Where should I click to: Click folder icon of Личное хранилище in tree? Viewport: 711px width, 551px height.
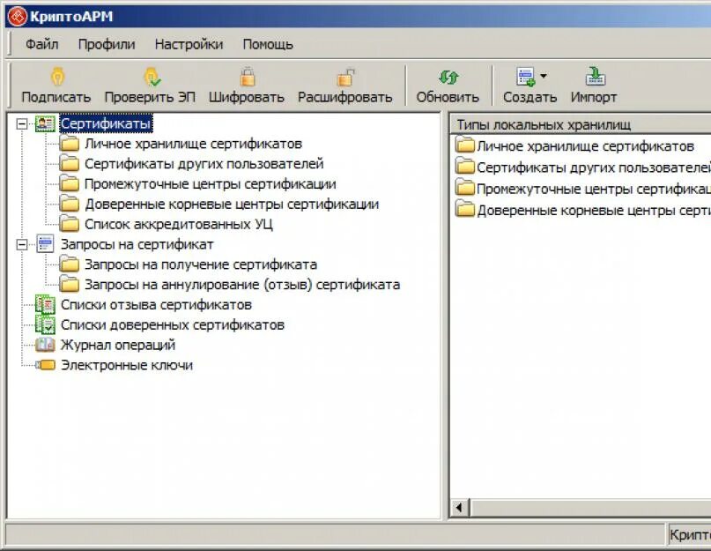(x=70, y=144)
